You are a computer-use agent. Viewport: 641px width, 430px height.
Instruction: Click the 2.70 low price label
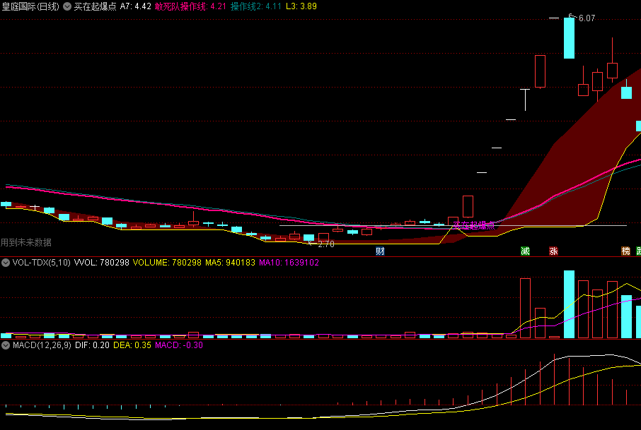click(x=326, y=244)
